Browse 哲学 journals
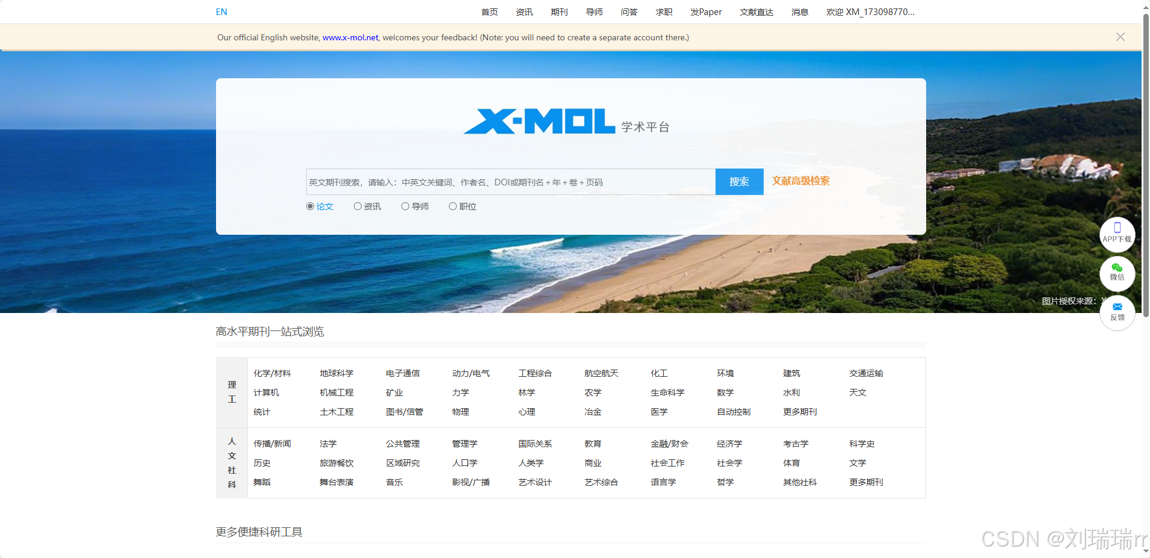The image size is (1150, 558). 725,482
